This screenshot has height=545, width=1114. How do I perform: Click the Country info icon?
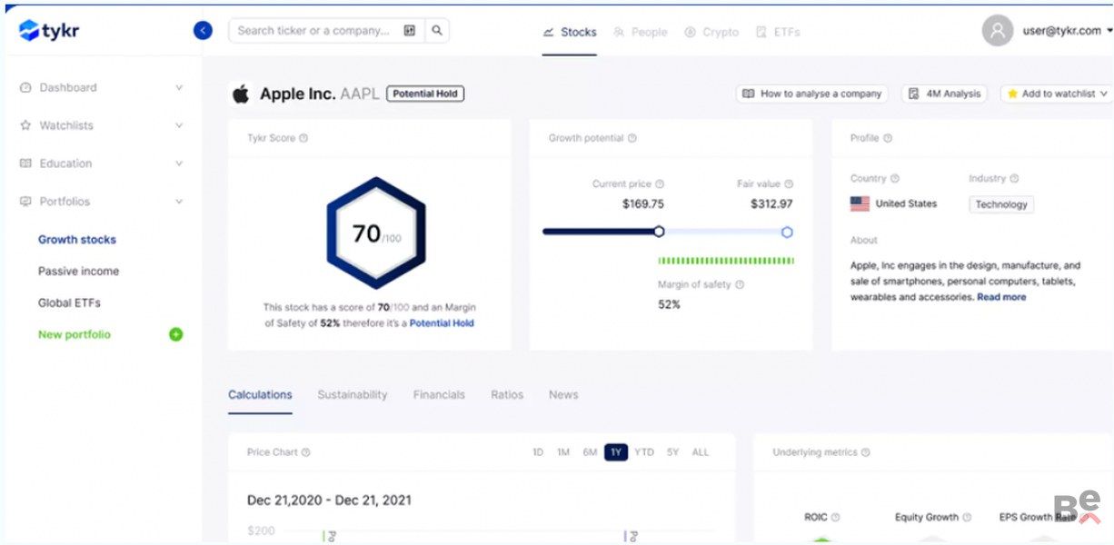(x=895, y=179)
